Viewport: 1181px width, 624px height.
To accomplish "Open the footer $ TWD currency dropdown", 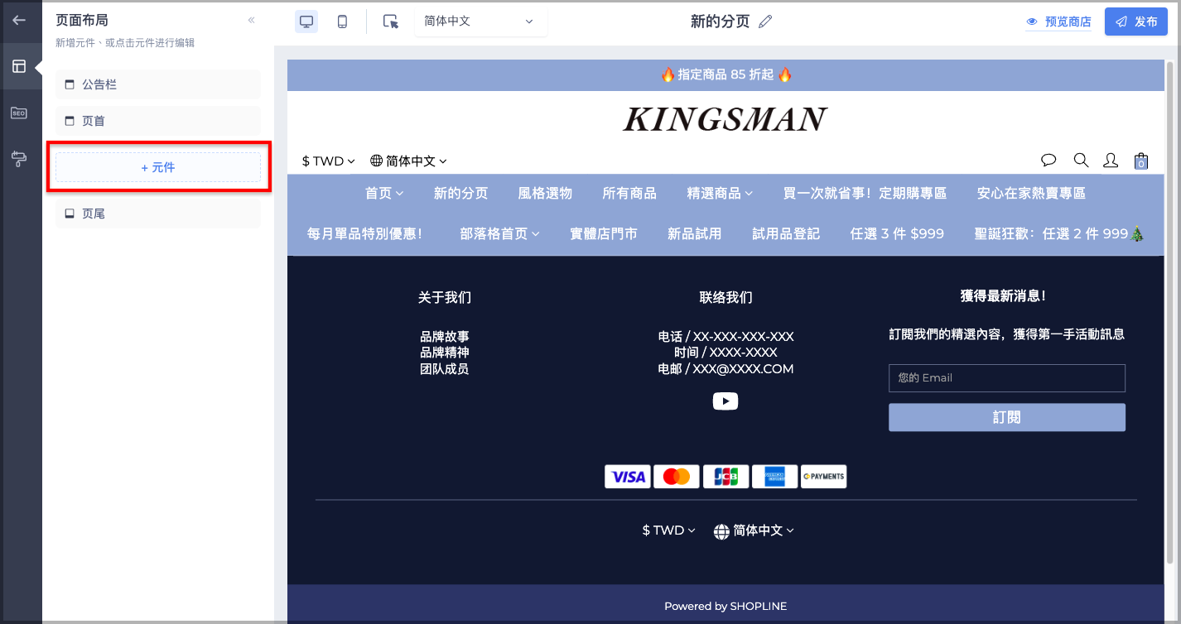I will 669,530.
